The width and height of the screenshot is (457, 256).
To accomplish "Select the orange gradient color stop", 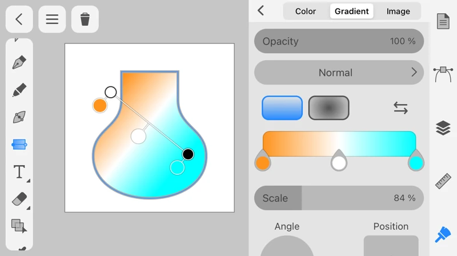I will point(263,163).
